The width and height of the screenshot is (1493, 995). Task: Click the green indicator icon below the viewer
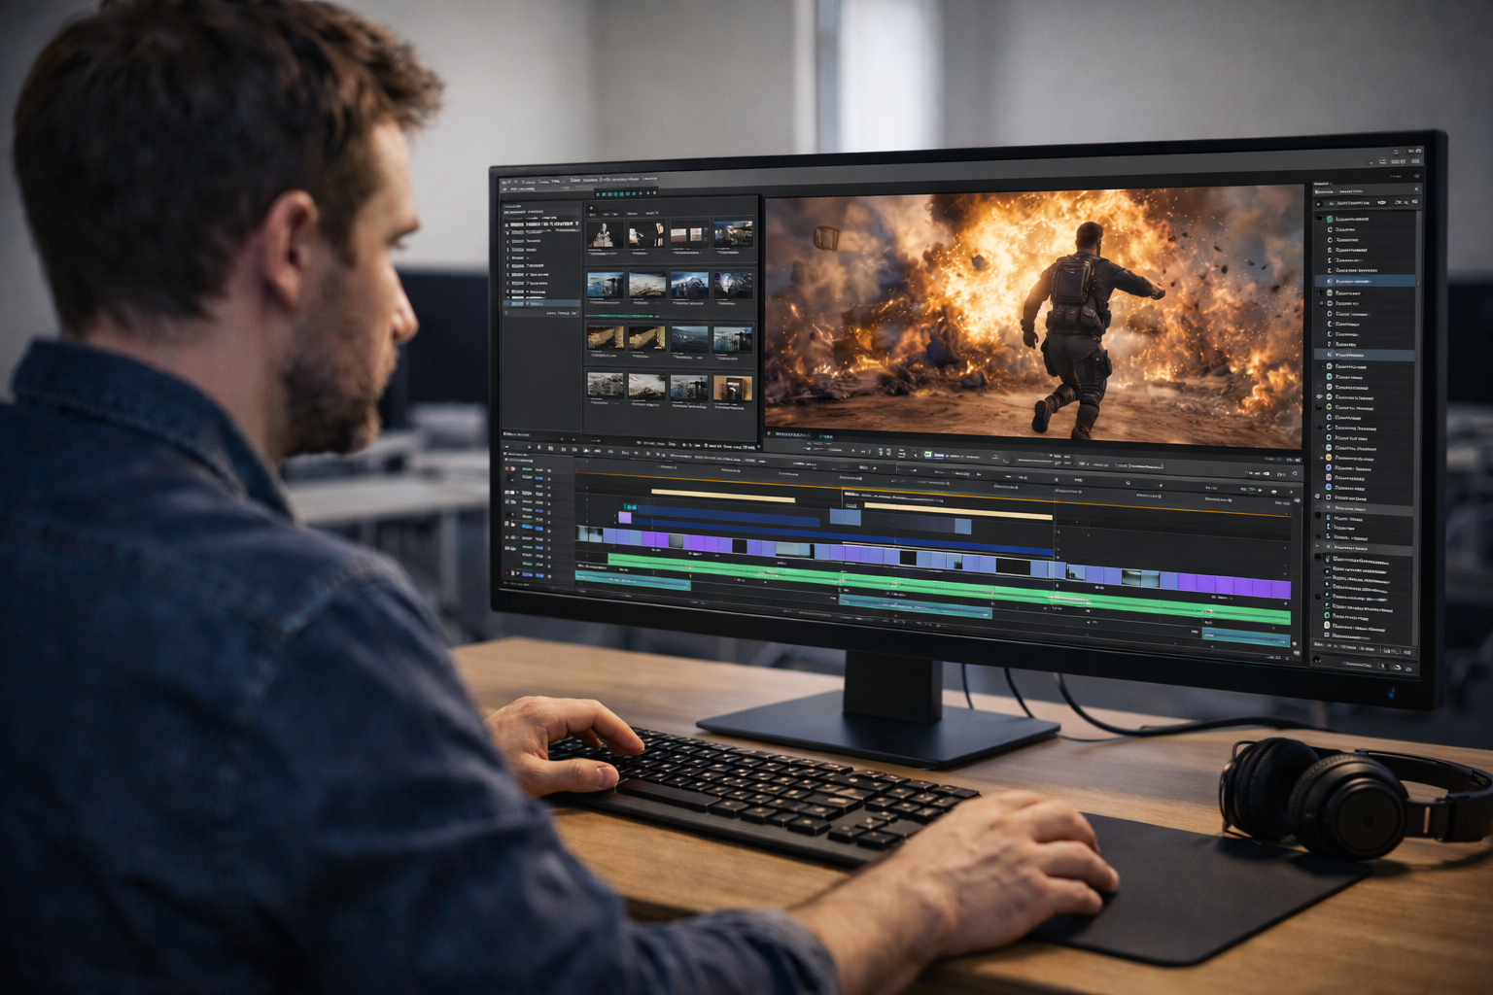click(x=926, y=454)
